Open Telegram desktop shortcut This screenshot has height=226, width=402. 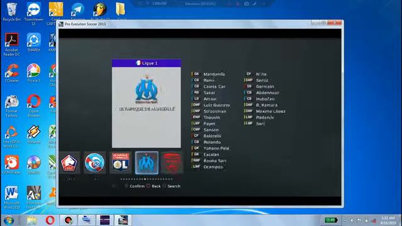click(78, 11)
